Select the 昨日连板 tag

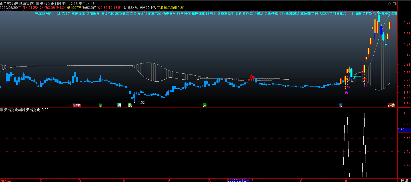(199, 14)
